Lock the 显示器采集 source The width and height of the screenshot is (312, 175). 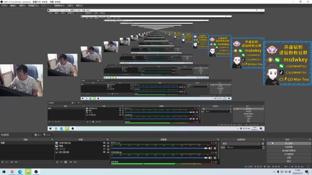[x=108, y=152]
